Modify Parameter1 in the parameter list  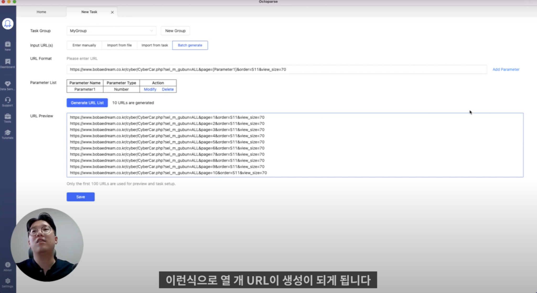coord(150,89)
